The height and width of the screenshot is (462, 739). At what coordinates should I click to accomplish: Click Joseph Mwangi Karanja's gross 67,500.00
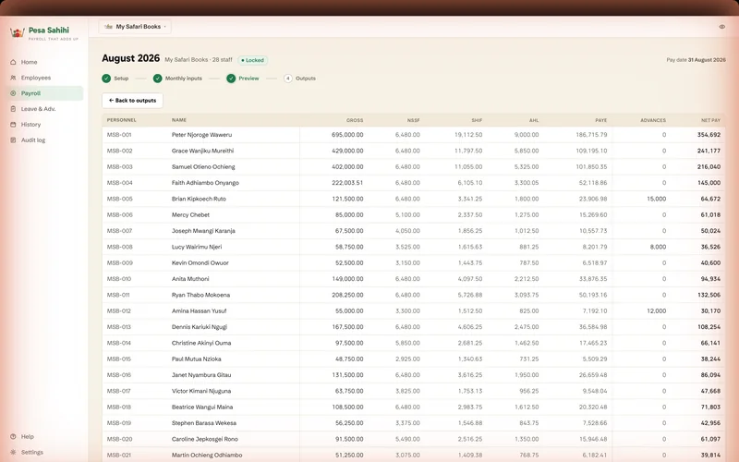click(349, 231)
